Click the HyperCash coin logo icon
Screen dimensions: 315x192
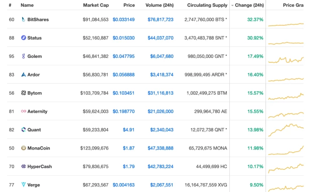tap(24, 166)
